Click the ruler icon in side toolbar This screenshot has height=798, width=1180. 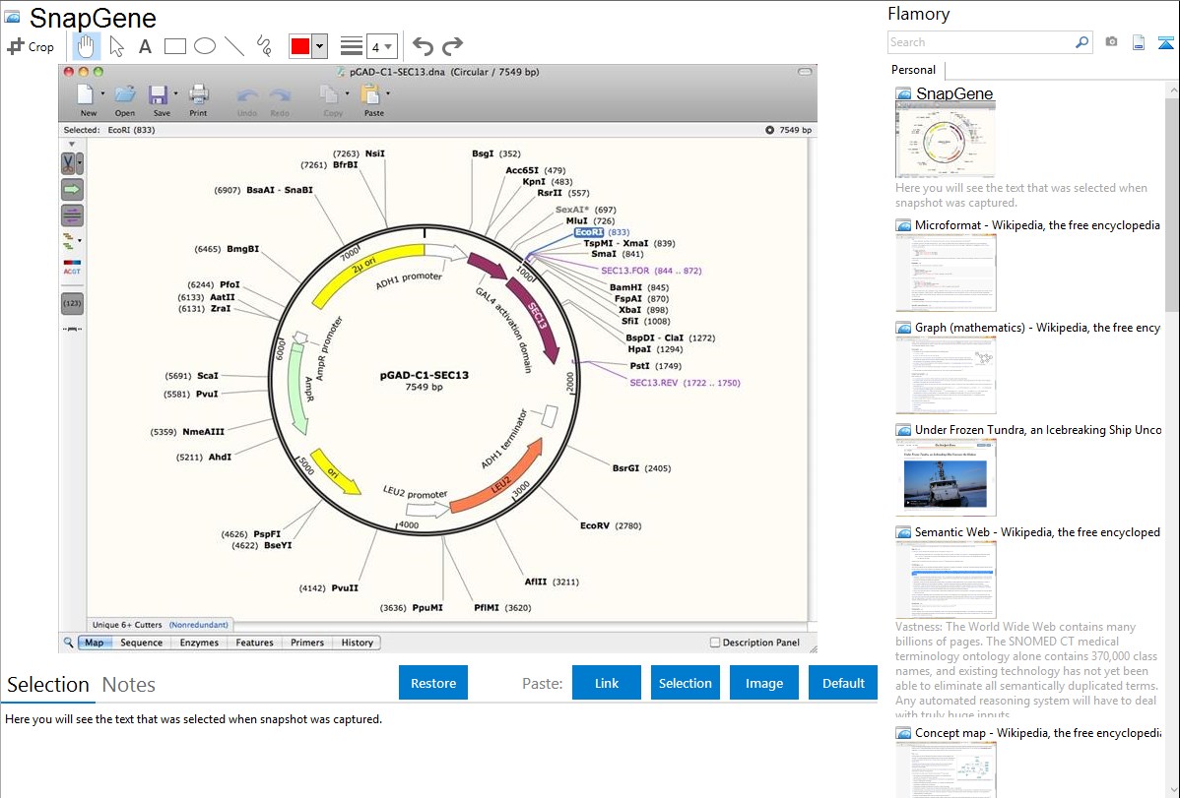click(72, 330)
